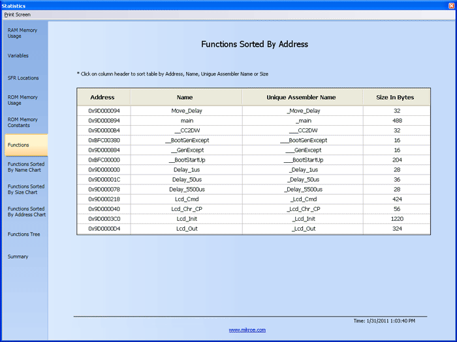Click the ___GenExcept assembler name cell

tap(303, 150)
